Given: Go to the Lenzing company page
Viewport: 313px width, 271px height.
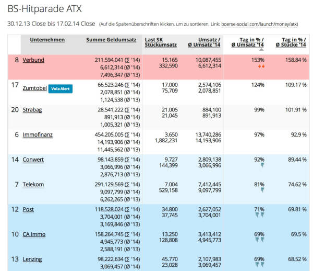Looking at the screenshot, I should pos(32,259).
